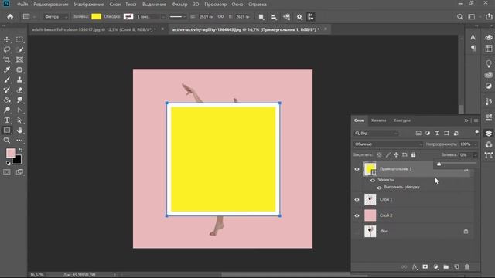Hide the Прямоугольник 1 layer

coord(357,169)
